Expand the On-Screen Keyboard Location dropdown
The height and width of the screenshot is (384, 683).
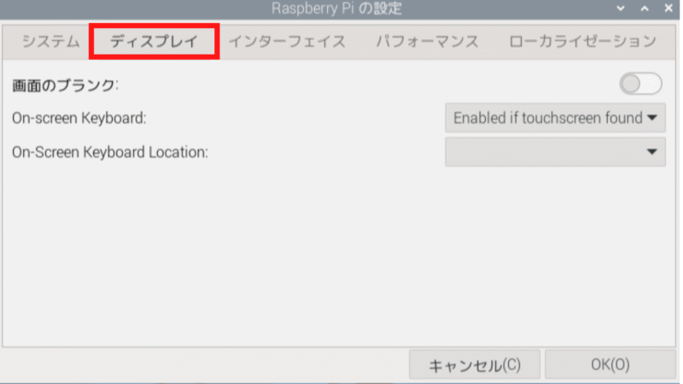click(556, 152)
